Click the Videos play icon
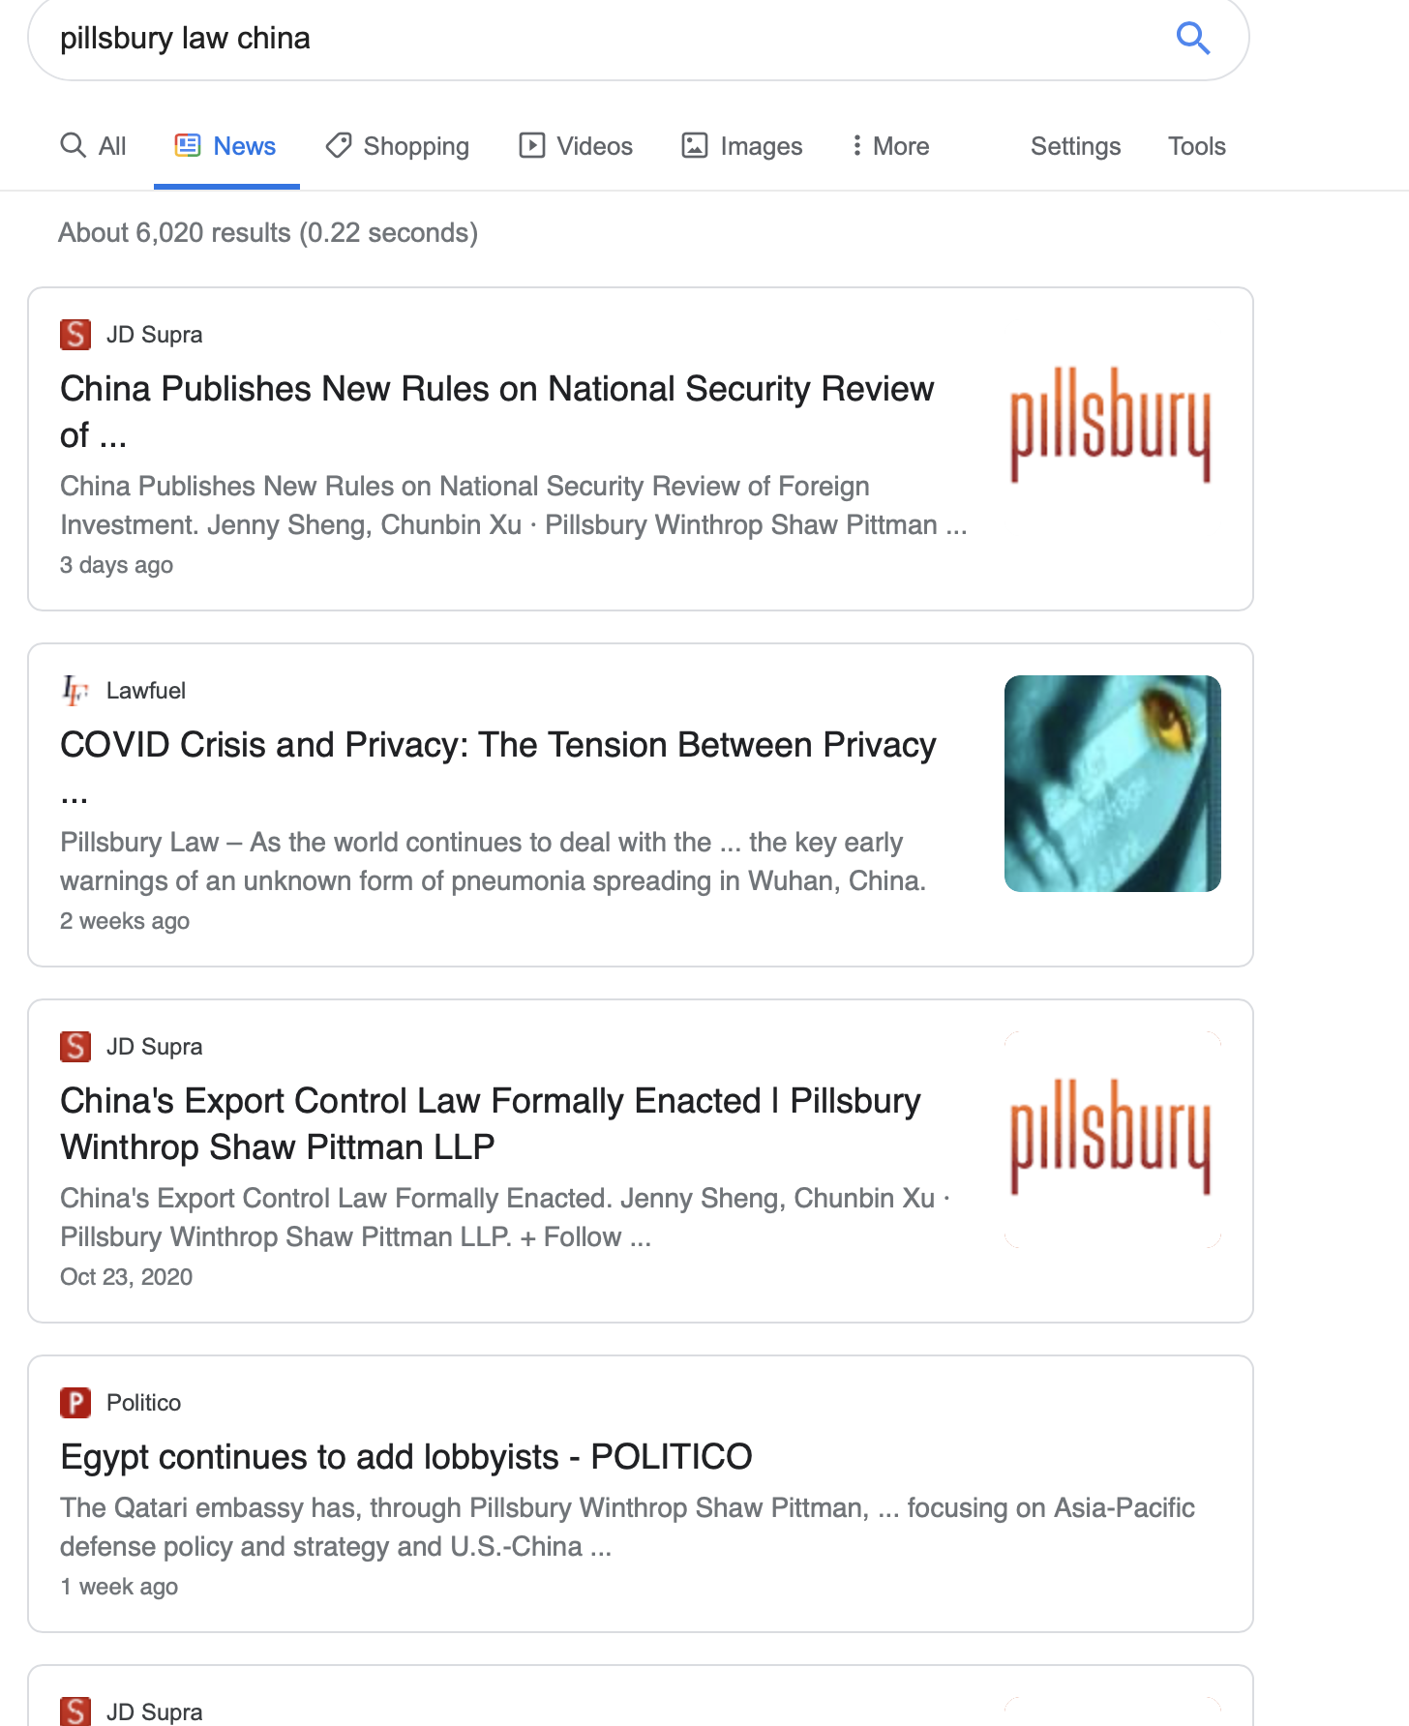The image size is (1409, 1726). pos(531,145)
